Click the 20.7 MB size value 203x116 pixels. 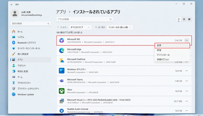(x=178, y=101)
